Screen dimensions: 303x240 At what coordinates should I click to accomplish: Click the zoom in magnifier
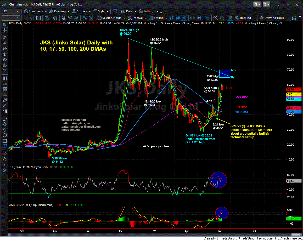(x=215, y=18)
